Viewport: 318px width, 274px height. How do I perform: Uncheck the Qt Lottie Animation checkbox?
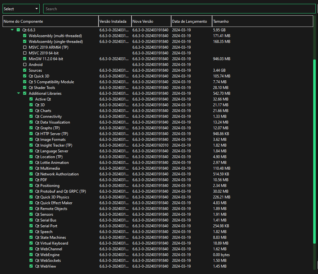pos(31,162)
